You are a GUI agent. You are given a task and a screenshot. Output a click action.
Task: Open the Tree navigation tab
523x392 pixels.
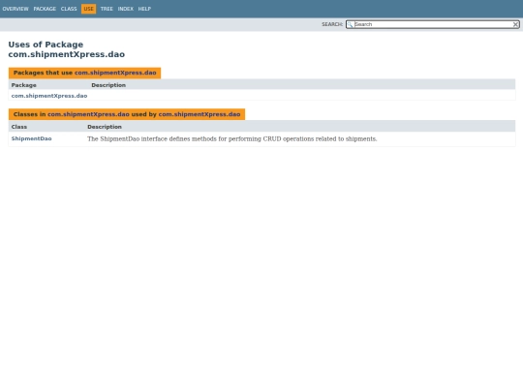coord(107,9)
